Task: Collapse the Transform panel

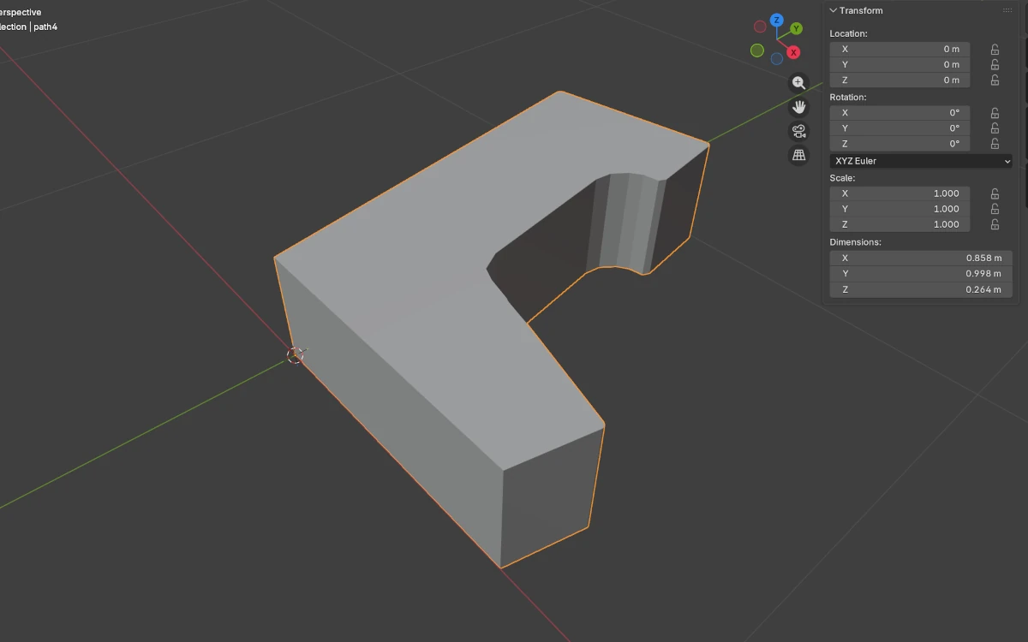Action: coord(834,11)
